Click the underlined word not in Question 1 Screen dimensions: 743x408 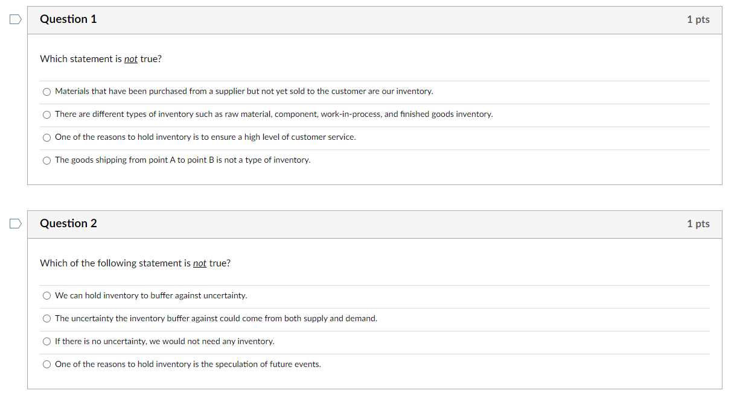tap(130, 58)
